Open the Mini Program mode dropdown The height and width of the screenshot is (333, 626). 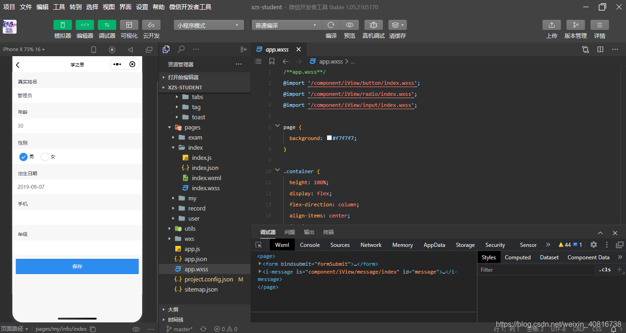point(209,25)
